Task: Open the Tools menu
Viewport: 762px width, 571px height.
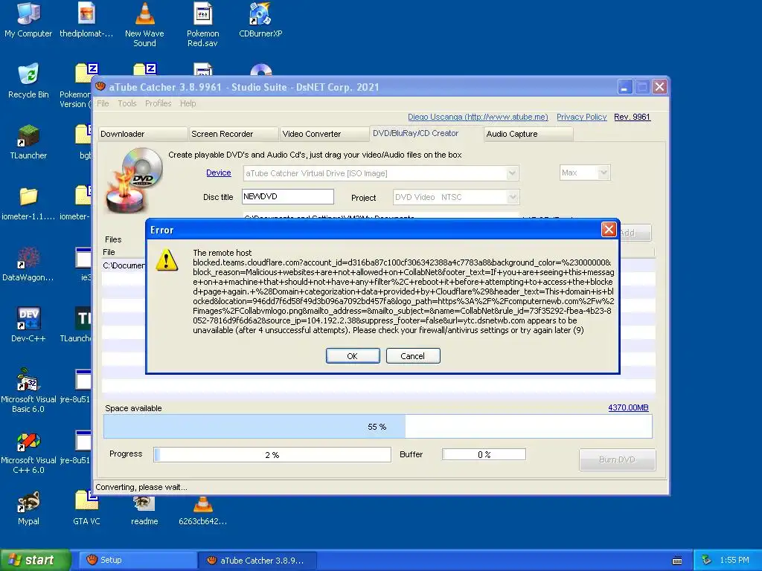Action: [127, 103]
